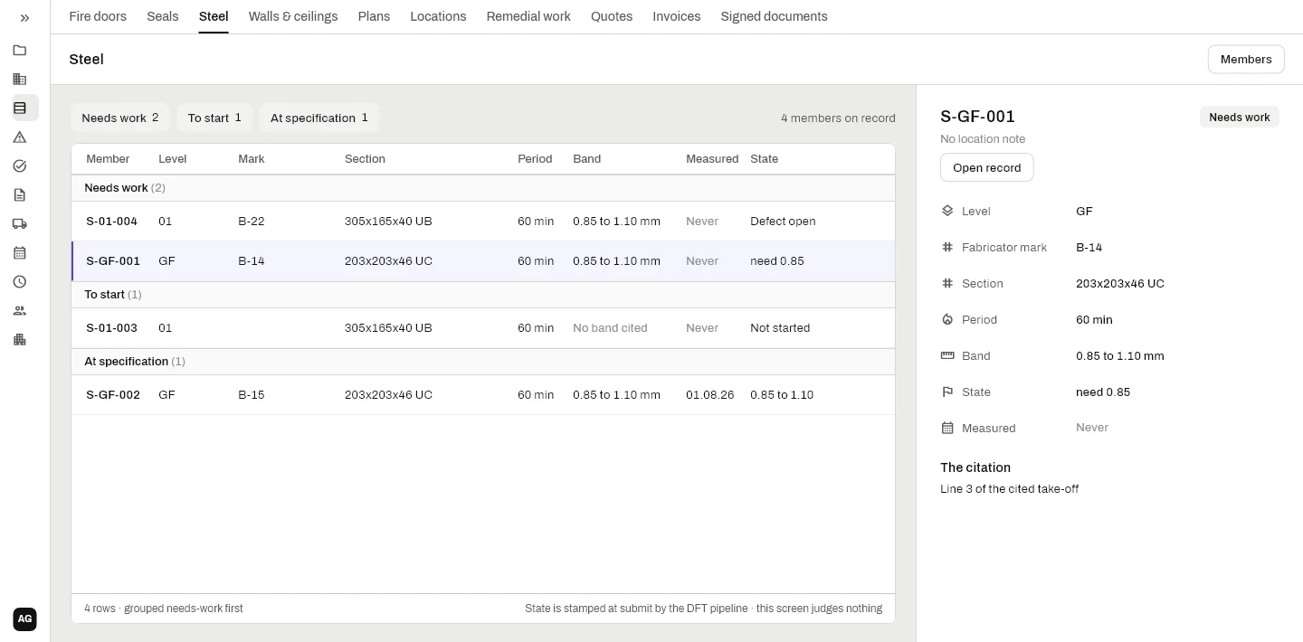The width and height of the screenshot is (1303, 642).
Task: Collapse the At specification (1) group header
Action: (x=483, y=362)
